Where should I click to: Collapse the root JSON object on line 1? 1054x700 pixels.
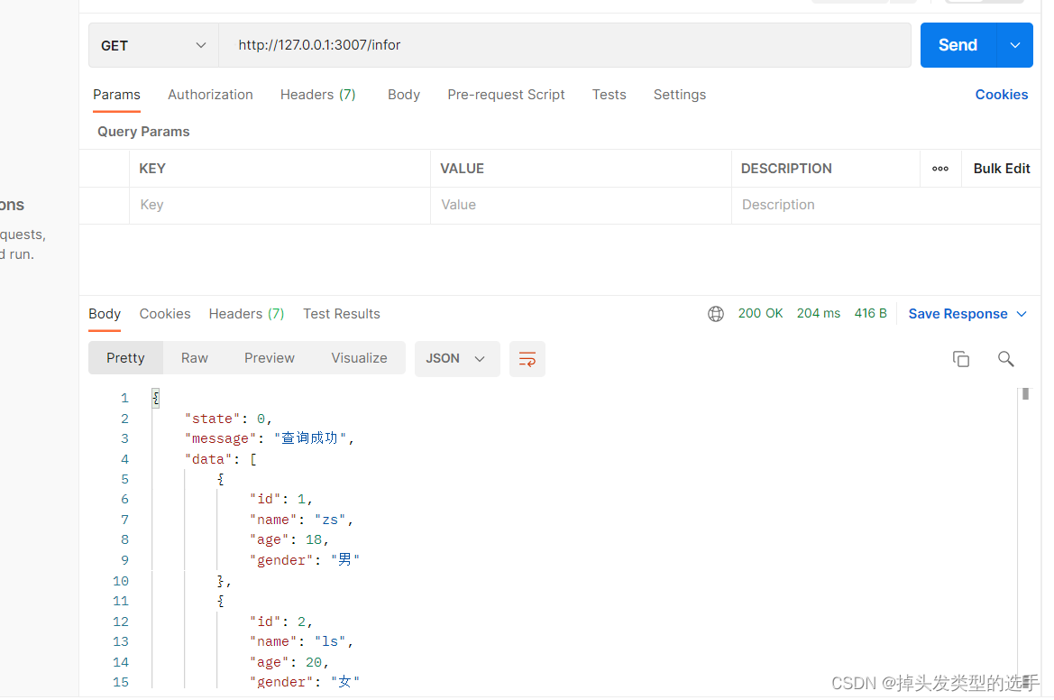pyautogui.click(x=155, y=398)
